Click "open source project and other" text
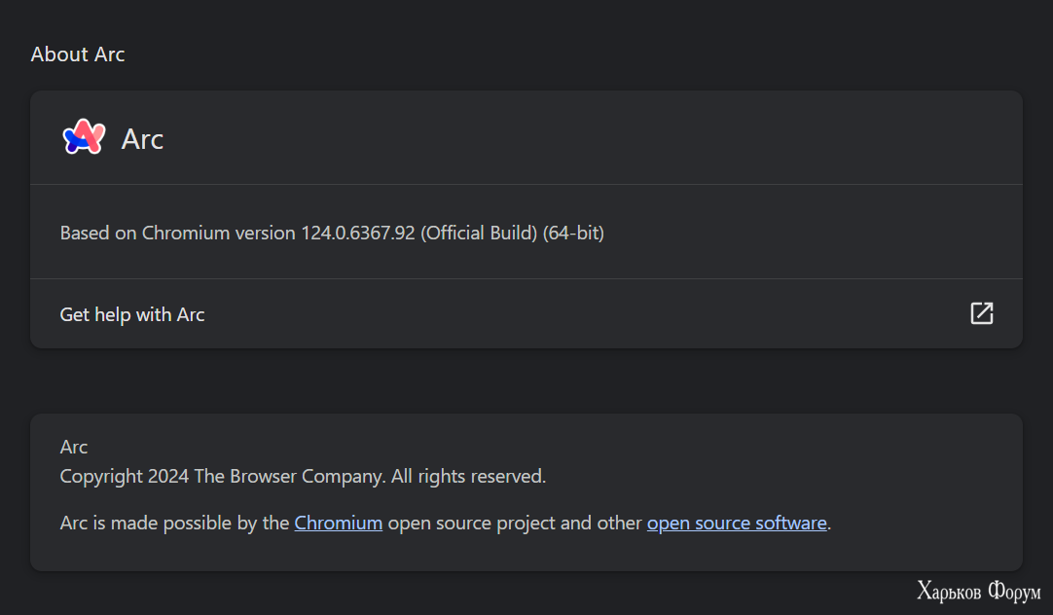This screenshot has height=615, width=1053. pos(515,523)
